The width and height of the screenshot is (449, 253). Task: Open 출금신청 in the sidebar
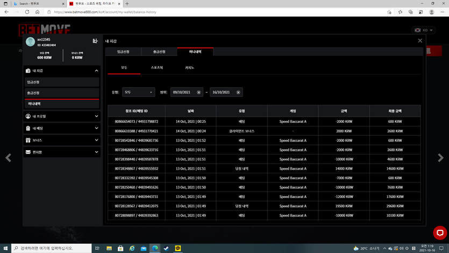(x=62, y=93)
